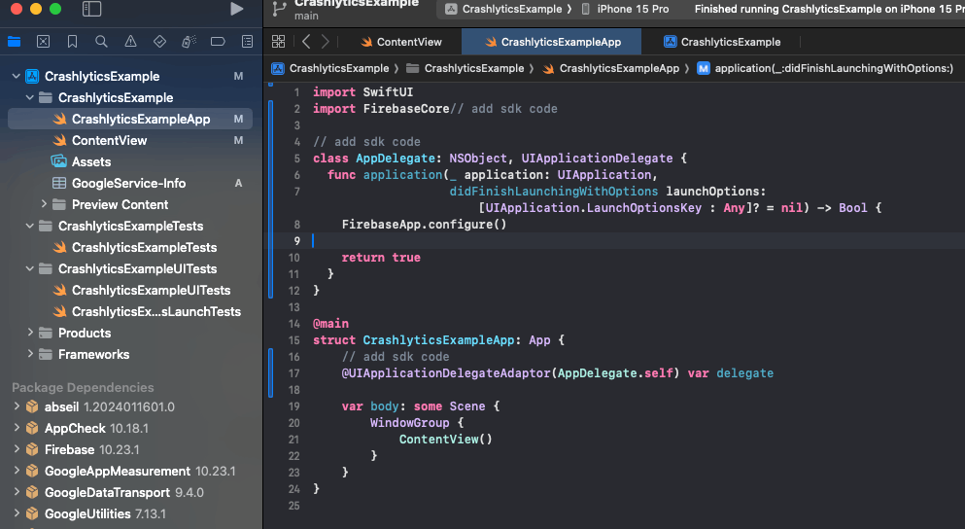Click the abseil package box icon

[32, 406]
